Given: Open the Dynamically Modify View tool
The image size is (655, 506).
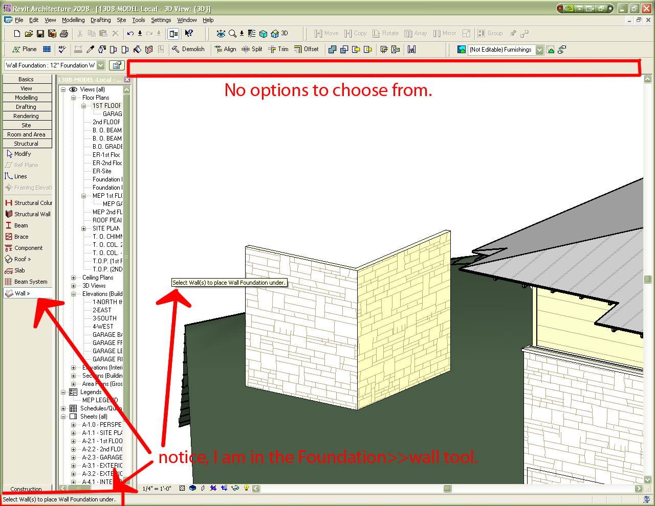Looking at the screenshot, I should [x=220, y=33].
